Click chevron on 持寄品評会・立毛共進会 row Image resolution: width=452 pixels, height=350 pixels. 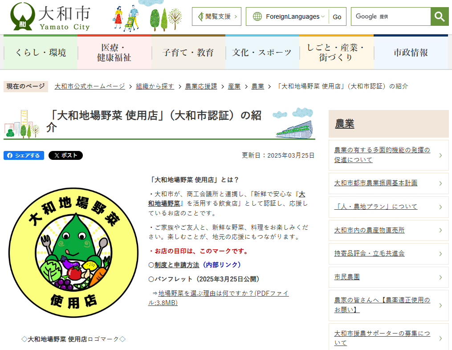[x=440, y=254]
